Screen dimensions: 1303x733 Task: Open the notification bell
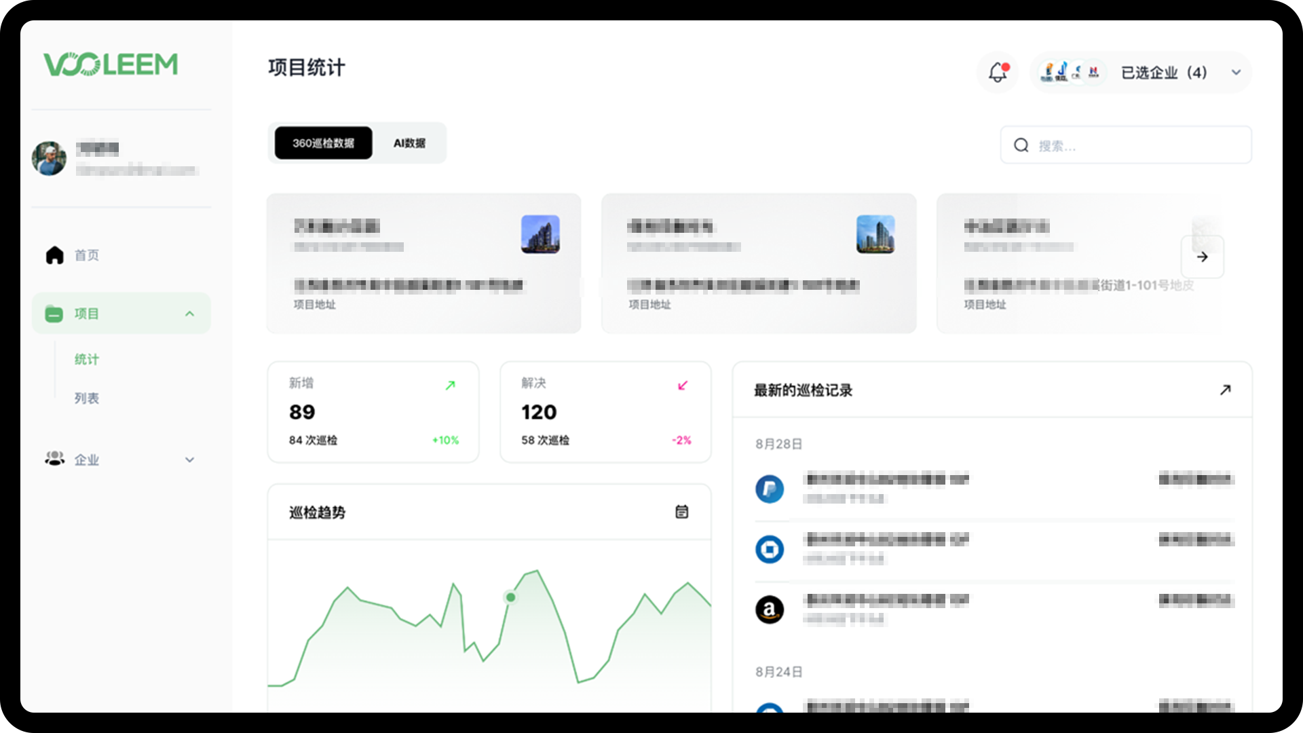point(998,73)
